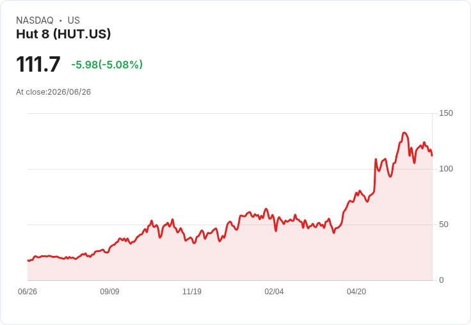Click the first data point at chart's left end
This screenshot has height=325, width=471.
28,260
